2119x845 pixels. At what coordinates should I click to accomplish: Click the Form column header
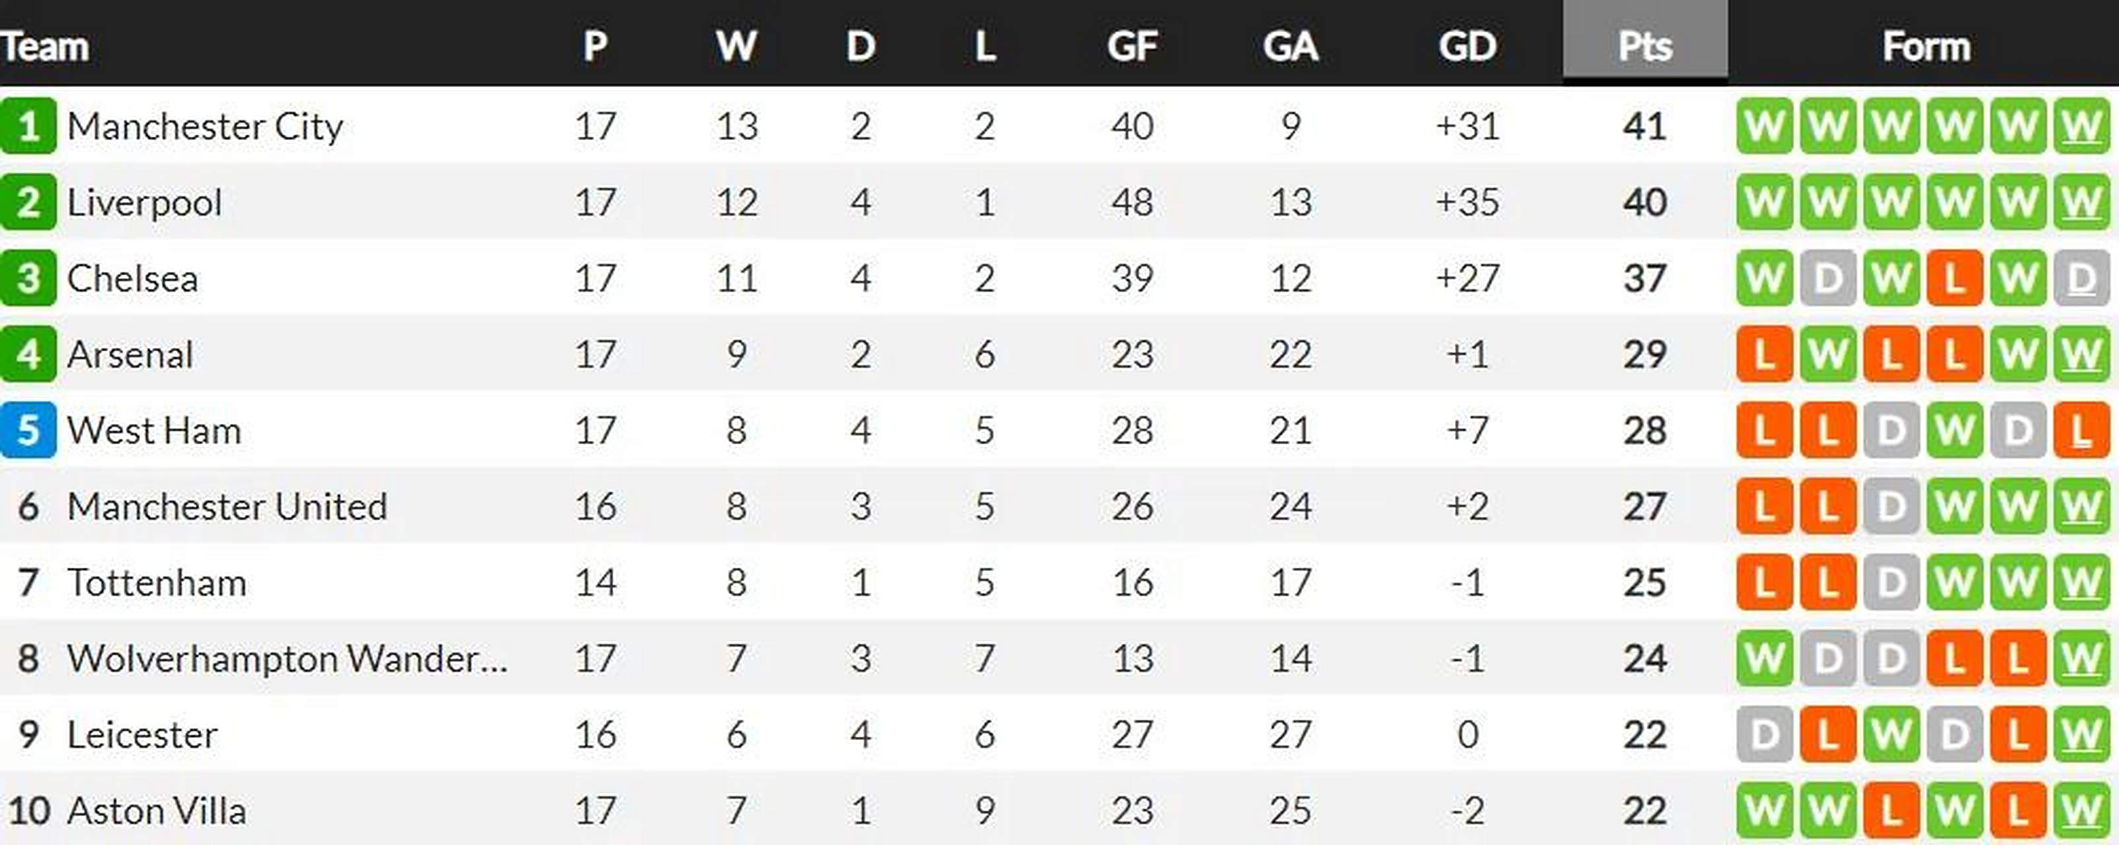(1926, 46)
